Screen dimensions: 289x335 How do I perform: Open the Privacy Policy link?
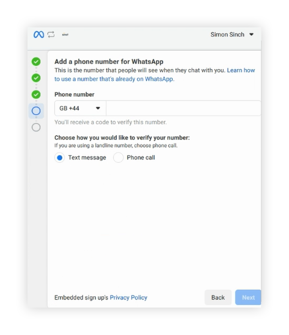pyautogui.click(x=128, y=298)
